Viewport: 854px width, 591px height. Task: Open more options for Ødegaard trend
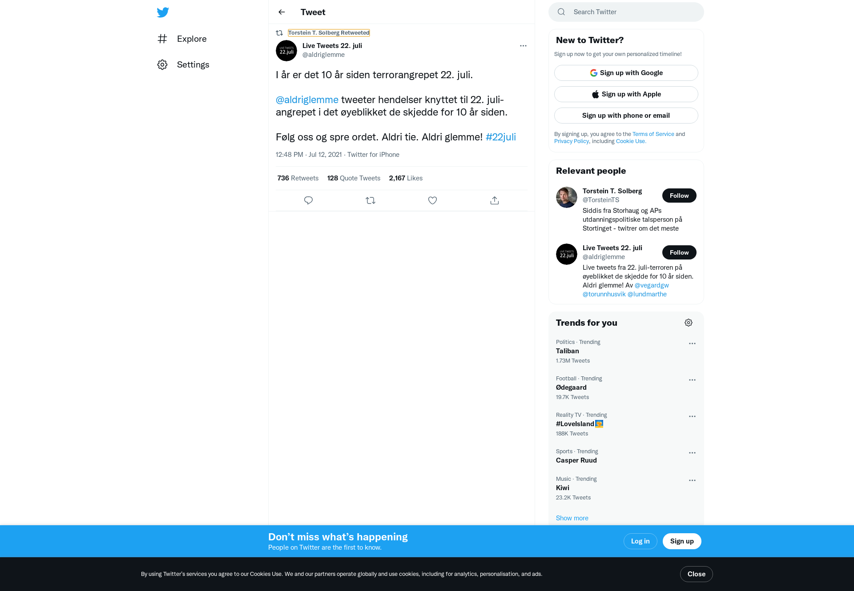tap(692, 380)
